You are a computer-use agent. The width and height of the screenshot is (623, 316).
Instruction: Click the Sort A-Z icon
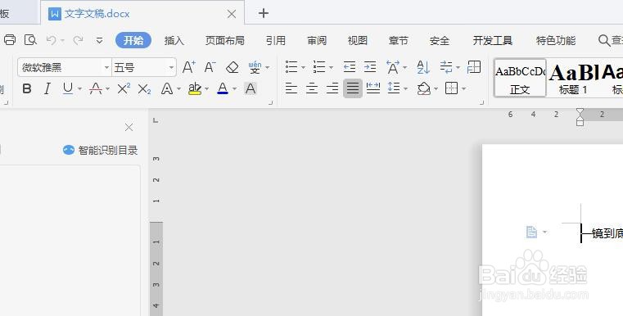[x=423, y=67]
